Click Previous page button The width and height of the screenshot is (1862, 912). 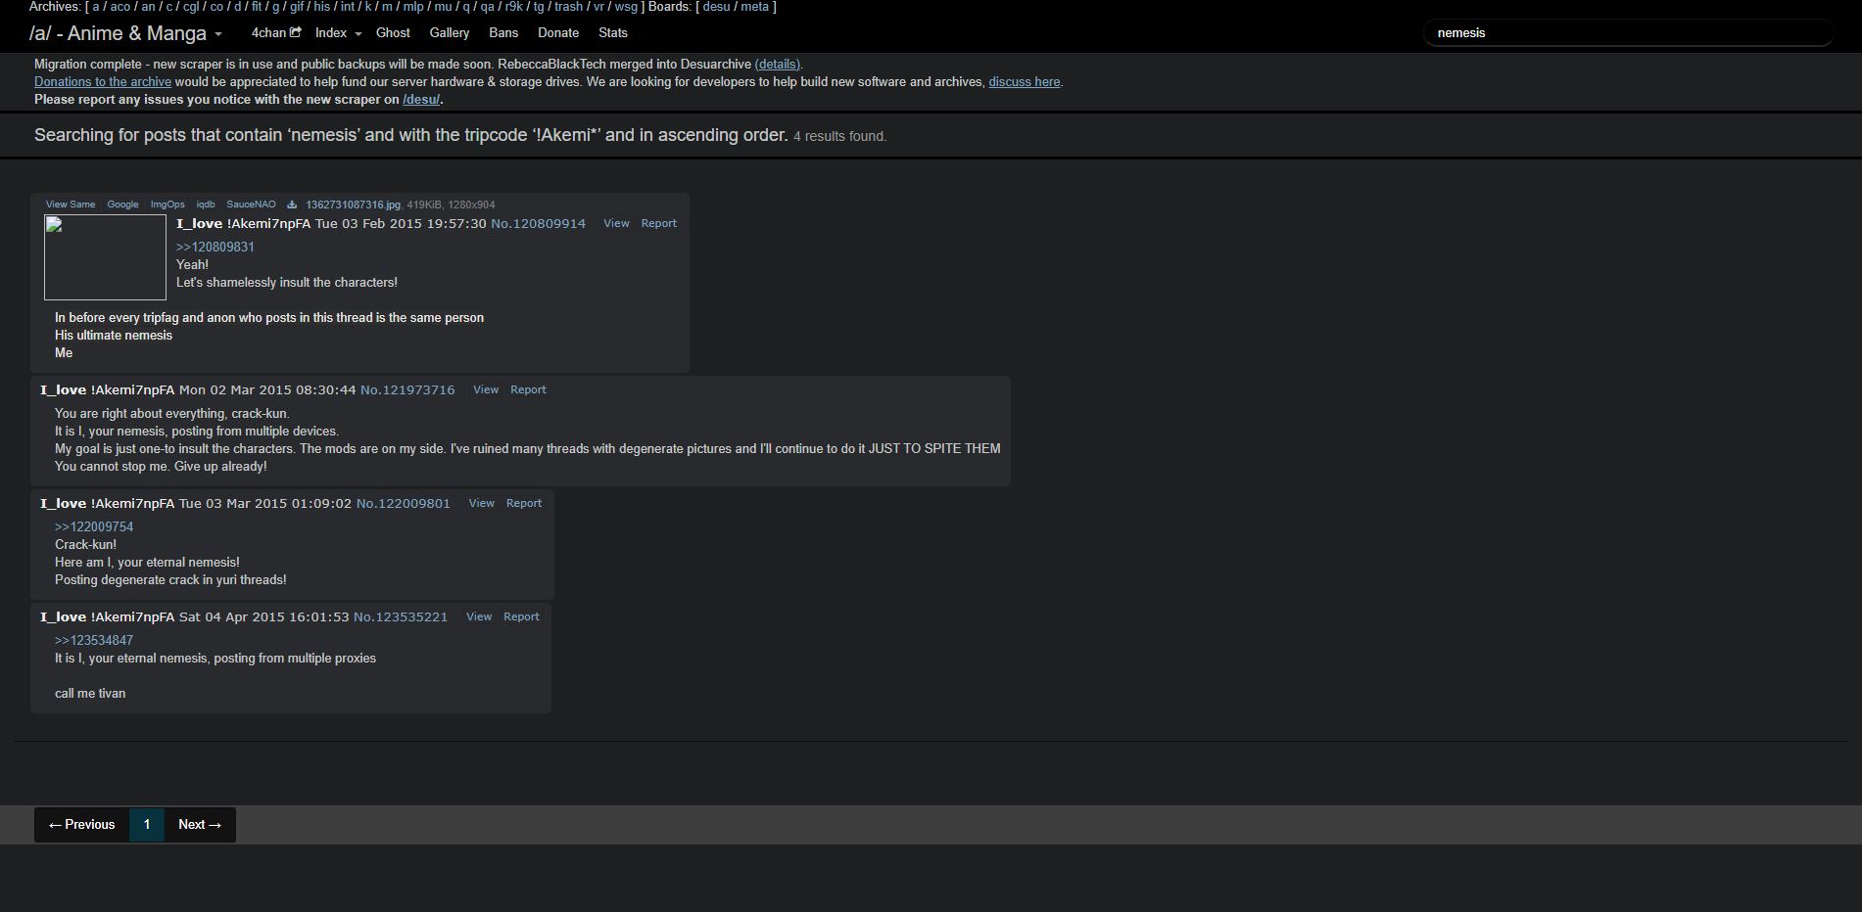click(x=82, y=825)
